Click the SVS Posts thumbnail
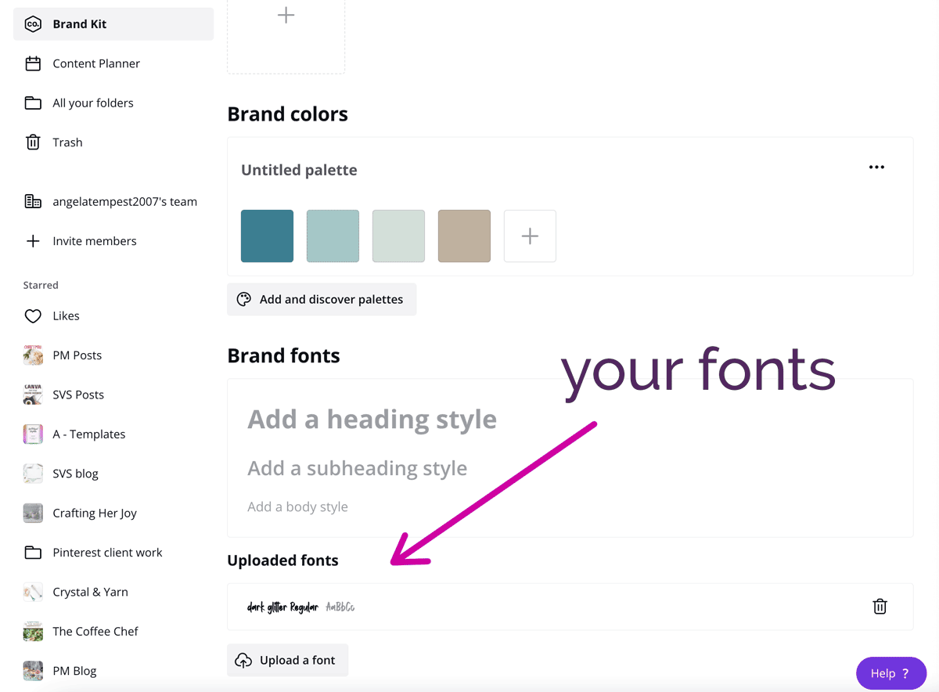This screenshot has width=939, height=692. [33, 395]
